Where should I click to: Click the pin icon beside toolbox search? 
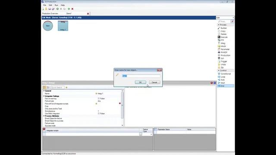232,22
